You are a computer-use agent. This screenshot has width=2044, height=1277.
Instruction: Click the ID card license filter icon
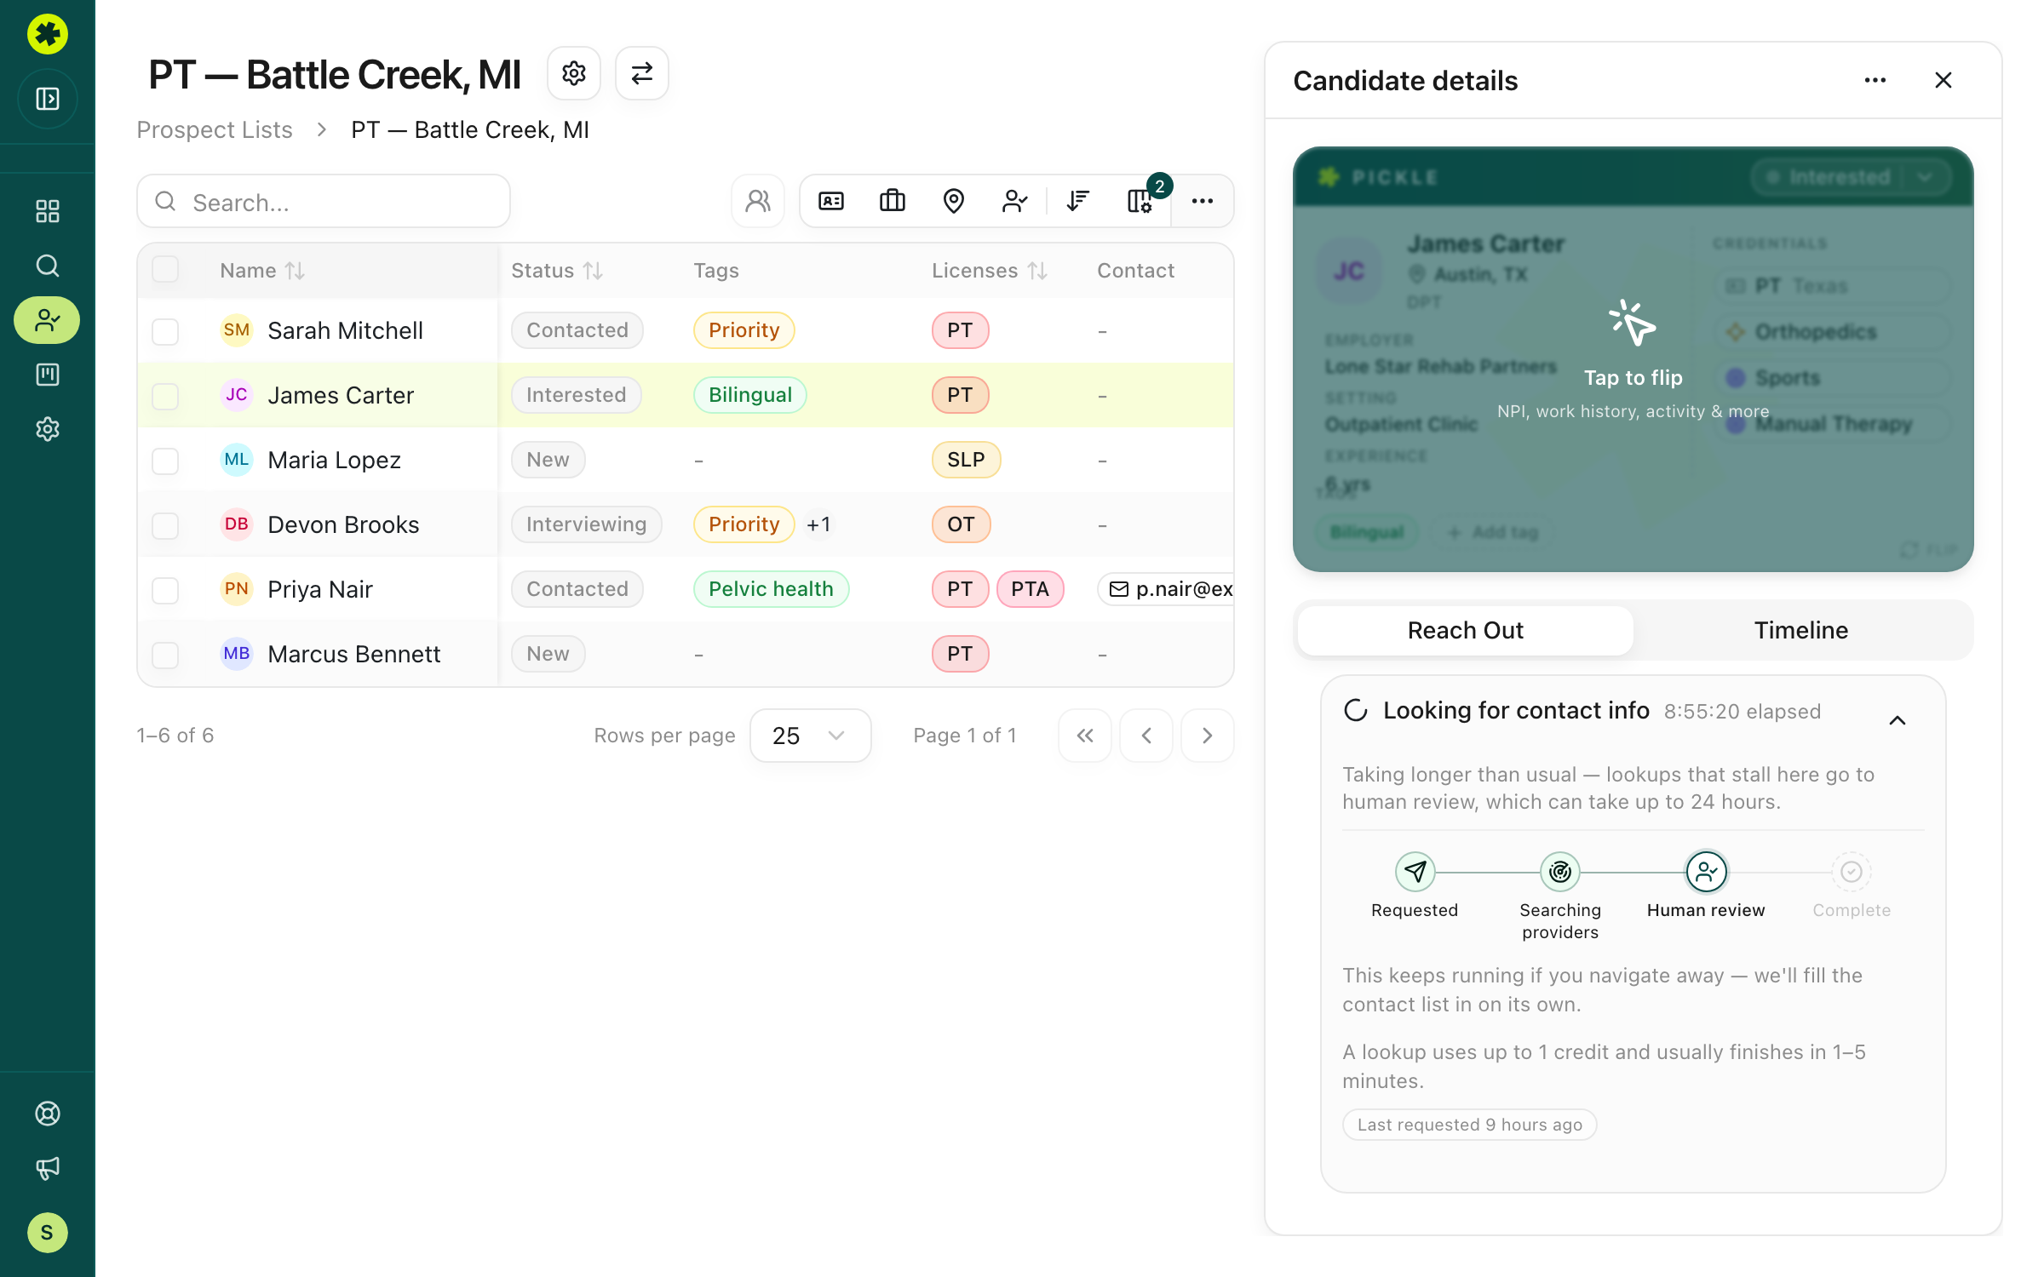[x=831, y=201]
